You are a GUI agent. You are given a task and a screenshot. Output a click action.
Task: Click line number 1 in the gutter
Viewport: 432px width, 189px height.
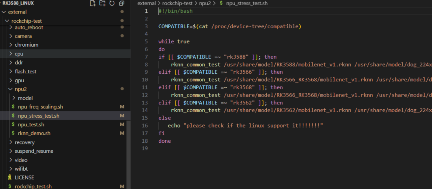pos(146,11)
